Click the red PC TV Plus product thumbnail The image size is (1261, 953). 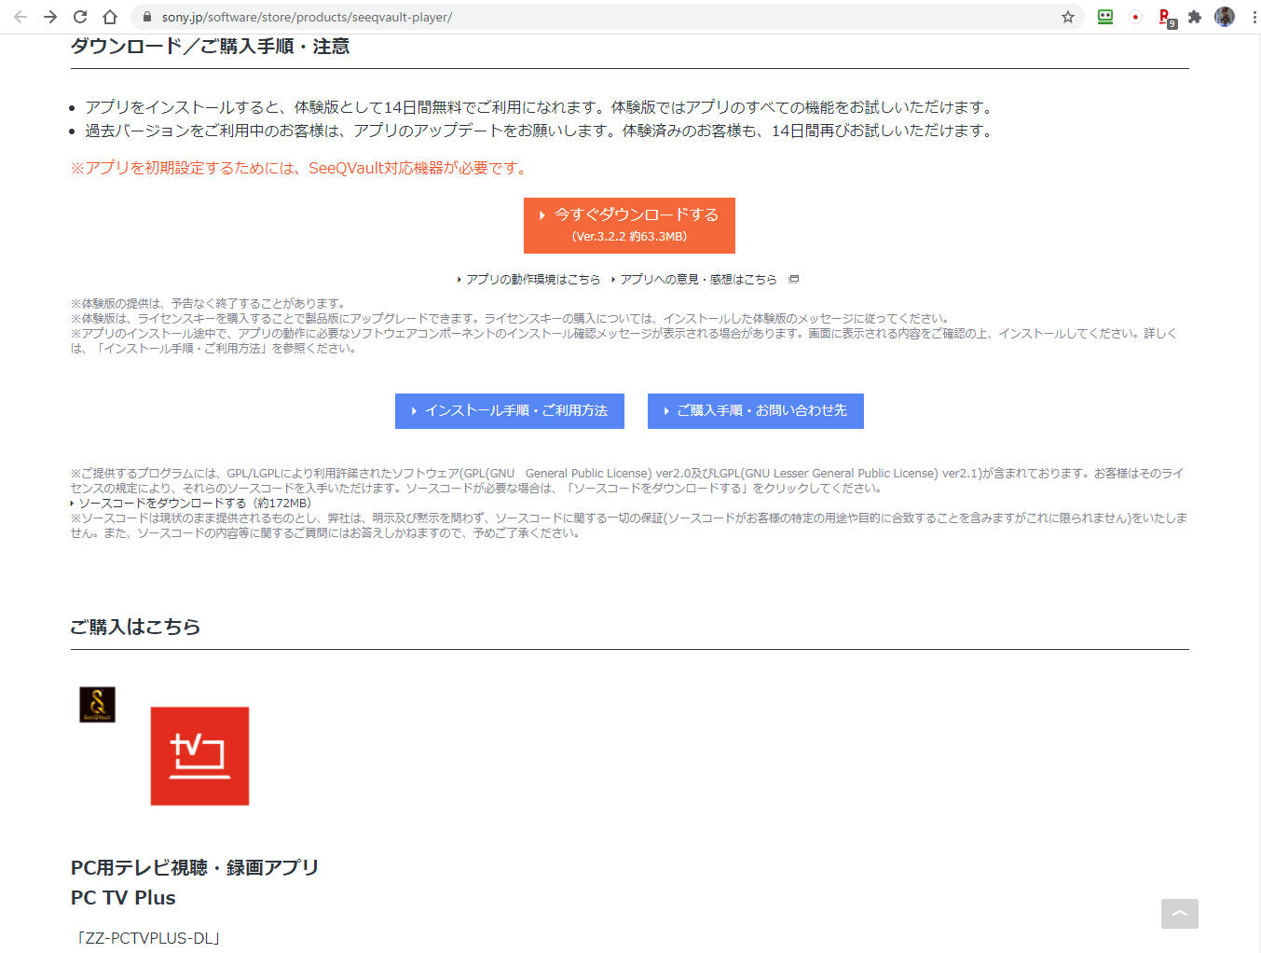[x=199, y=756]
